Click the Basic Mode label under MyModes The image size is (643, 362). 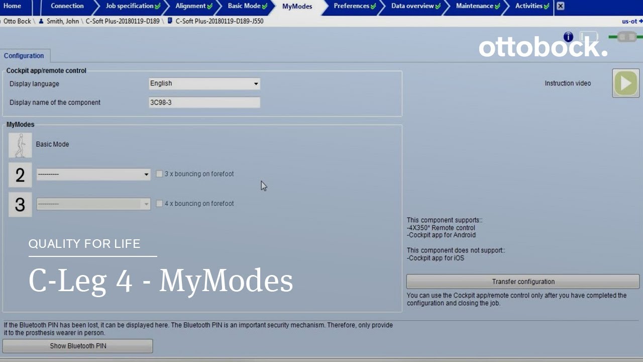52,144
